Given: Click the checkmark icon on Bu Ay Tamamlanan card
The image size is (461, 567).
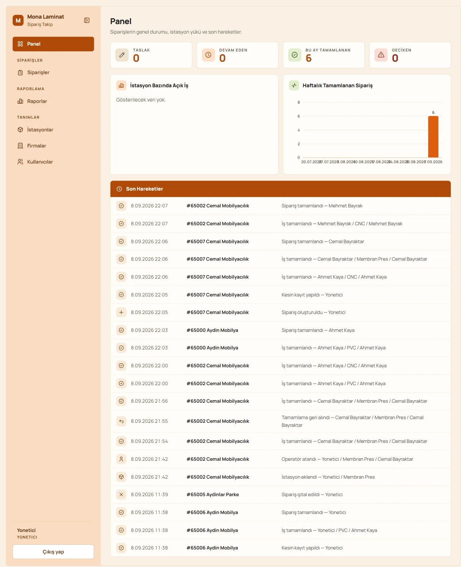Looking at the screenshot, I should (295, 55).
